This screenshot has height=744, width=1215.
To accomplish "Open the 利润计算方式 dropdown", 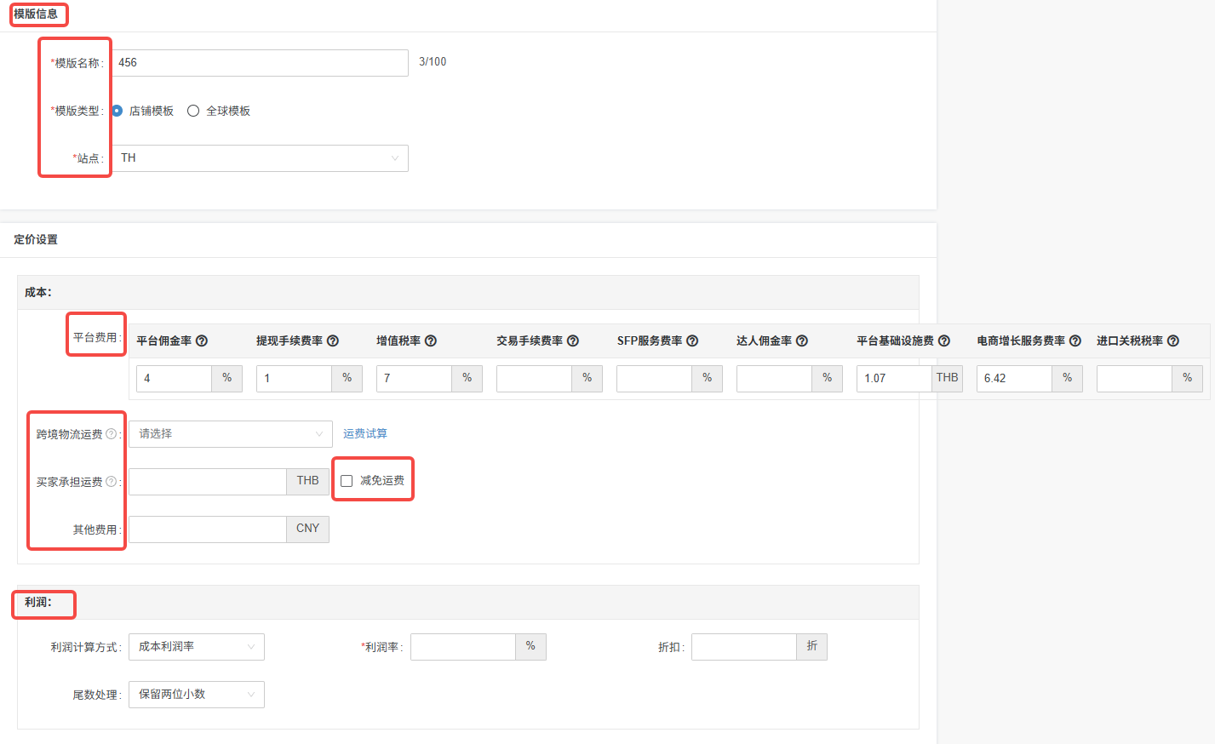I will tap(196, 647).
